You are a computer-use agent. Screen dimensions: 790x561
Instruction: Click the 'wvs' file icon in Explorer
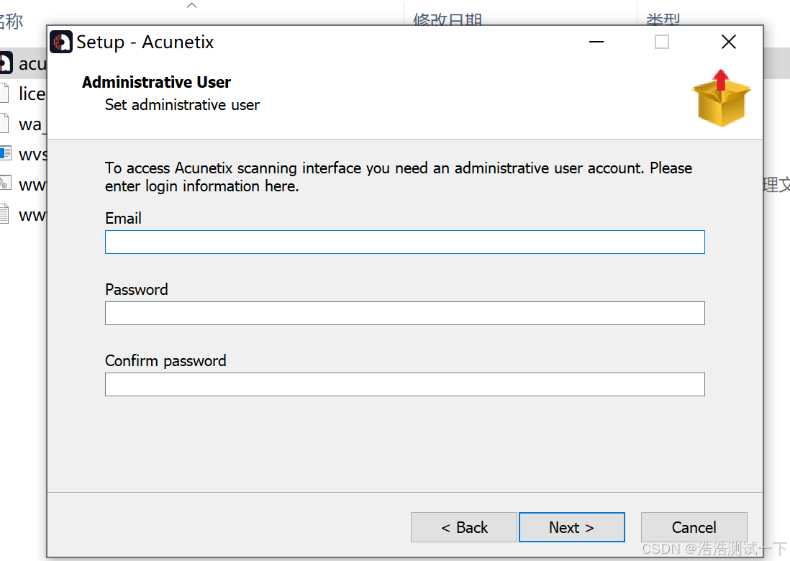tap(5, 153)
